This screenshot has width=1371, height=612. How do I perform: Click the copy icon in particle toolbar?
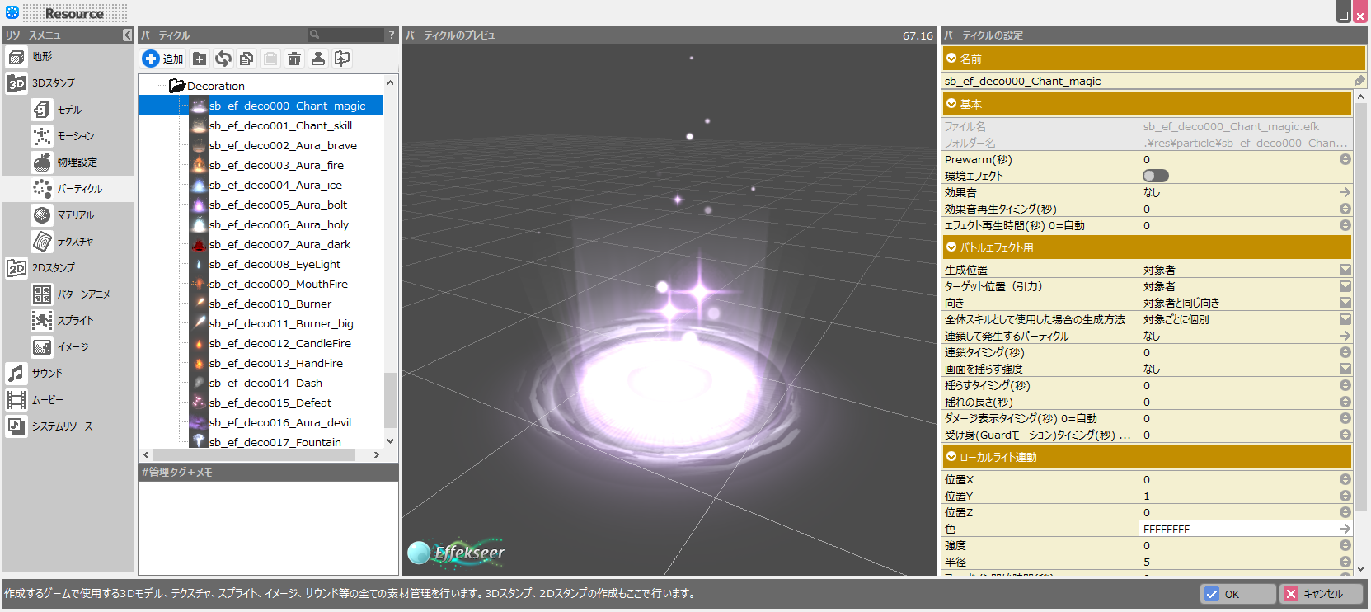coord(246,59)
